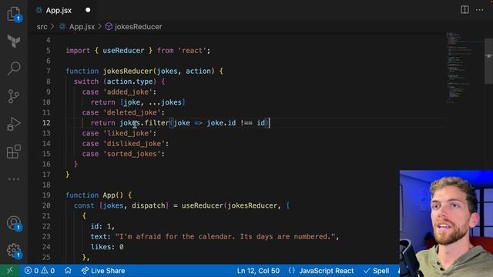The height and width of the screenshot is (277, 493).
Task: Click the 'added_joke' case string
Action: click(128, 92)
